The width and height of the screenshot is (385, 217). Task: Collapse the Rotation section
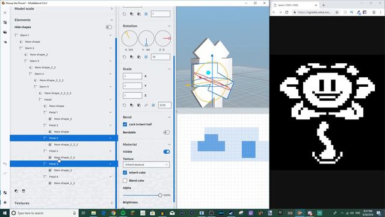click(169, 26)
